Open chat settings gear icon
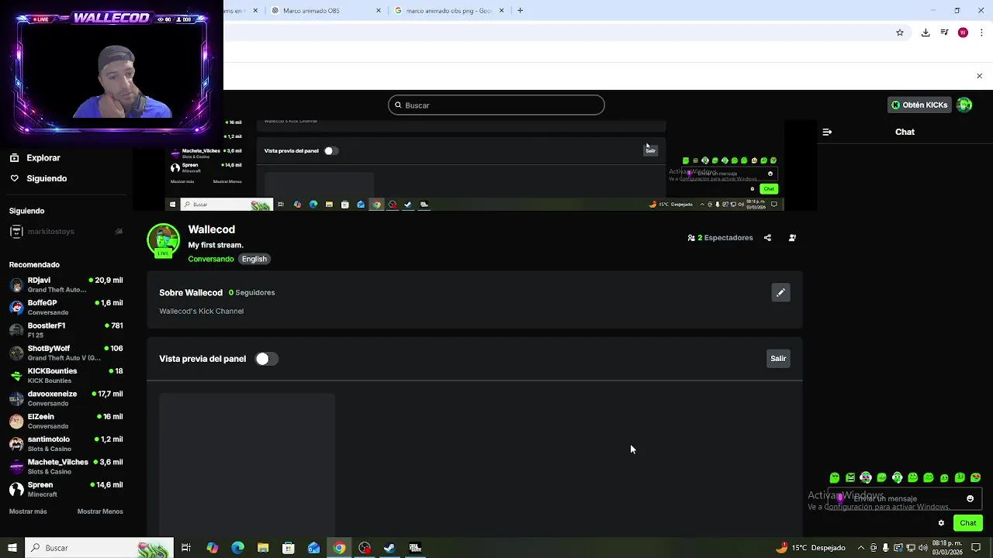 point(941,523)
